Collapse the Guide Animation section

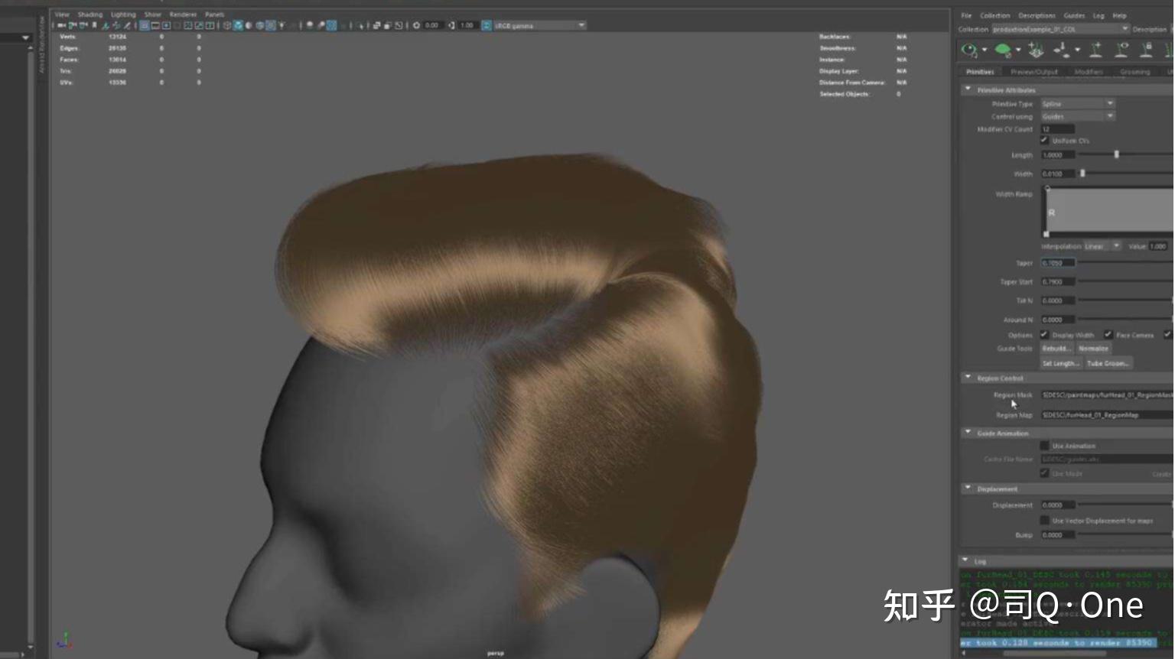coord(968,433)
